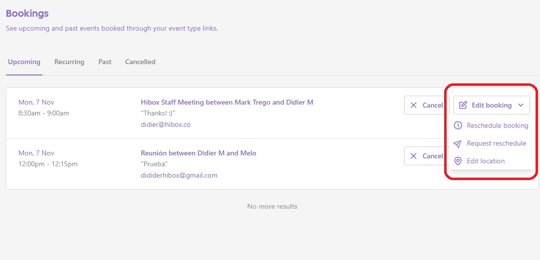Select Reschedule booking from the menu
The image size is (540, 260).
(x=497, y=126)
